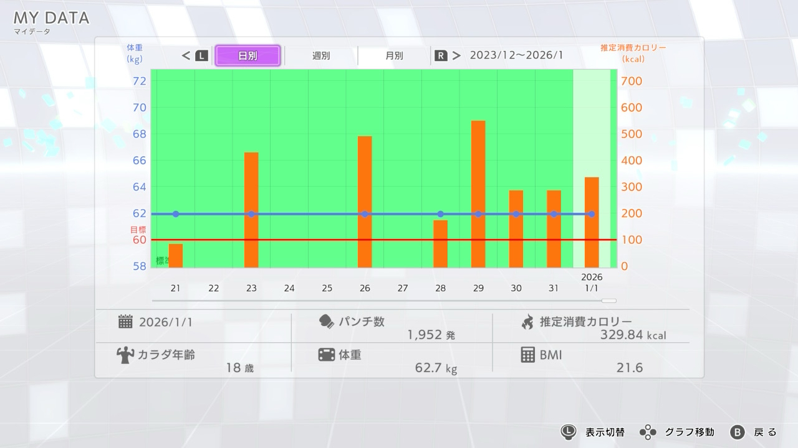Click the calendar icon beside 2026/1/1
This screenshot has width=798, height=448.
click(125, 322)
